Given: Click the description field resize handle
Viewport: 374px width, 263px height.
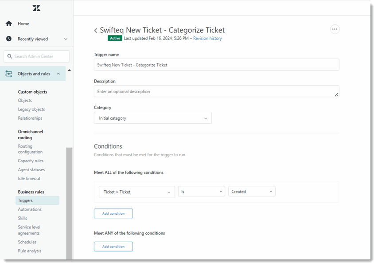Looking at the screenshot, I should click(x=336, y=94).
